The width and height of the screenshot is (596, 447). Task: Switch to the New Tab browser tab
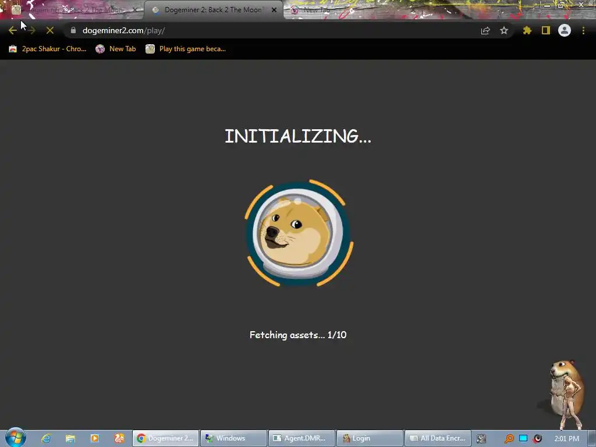pyautogui.click(x=316, y=10)
